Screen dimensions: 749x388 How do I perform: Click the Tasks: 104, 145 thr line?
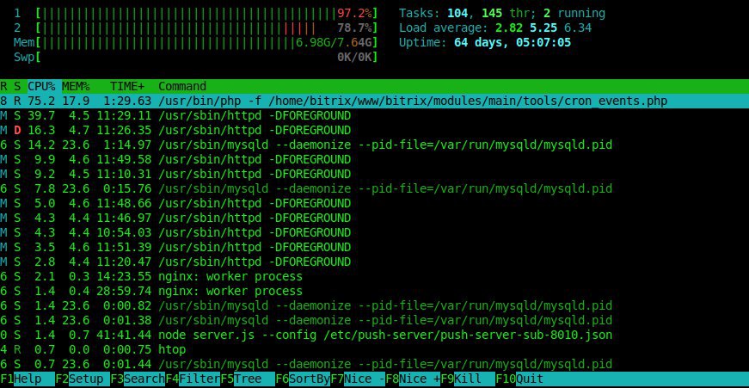pyautogui.click(x=502, y=14)
